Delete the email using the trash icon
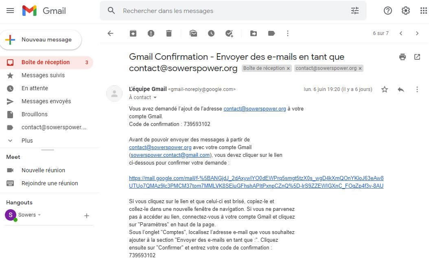The height and width of the screenshot is (258, 429). pyautogui.click(x=169, y=33)
